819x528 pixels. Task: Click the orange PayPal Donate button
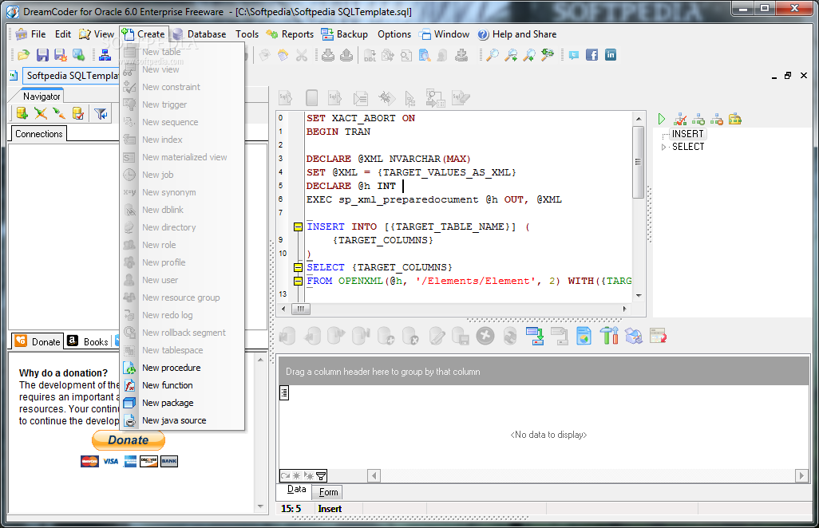coord(129,440)
